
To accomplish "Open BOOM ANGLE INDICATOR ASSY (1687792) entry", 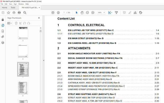I will point(94,54).
